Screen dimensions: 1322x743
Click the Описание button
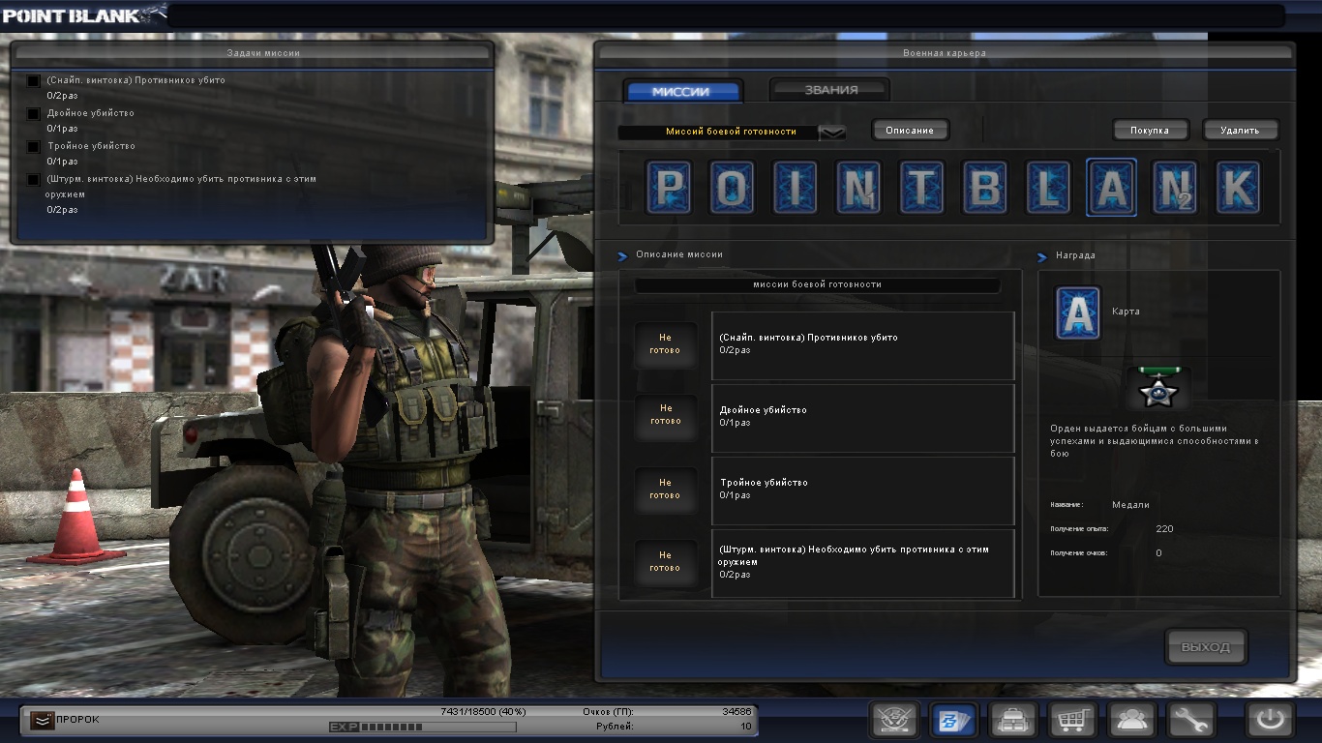coord(910,130)
